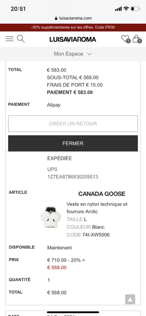Tap the FR30 promo code banner
Screen dimensions: 146x316
[73, 27]
